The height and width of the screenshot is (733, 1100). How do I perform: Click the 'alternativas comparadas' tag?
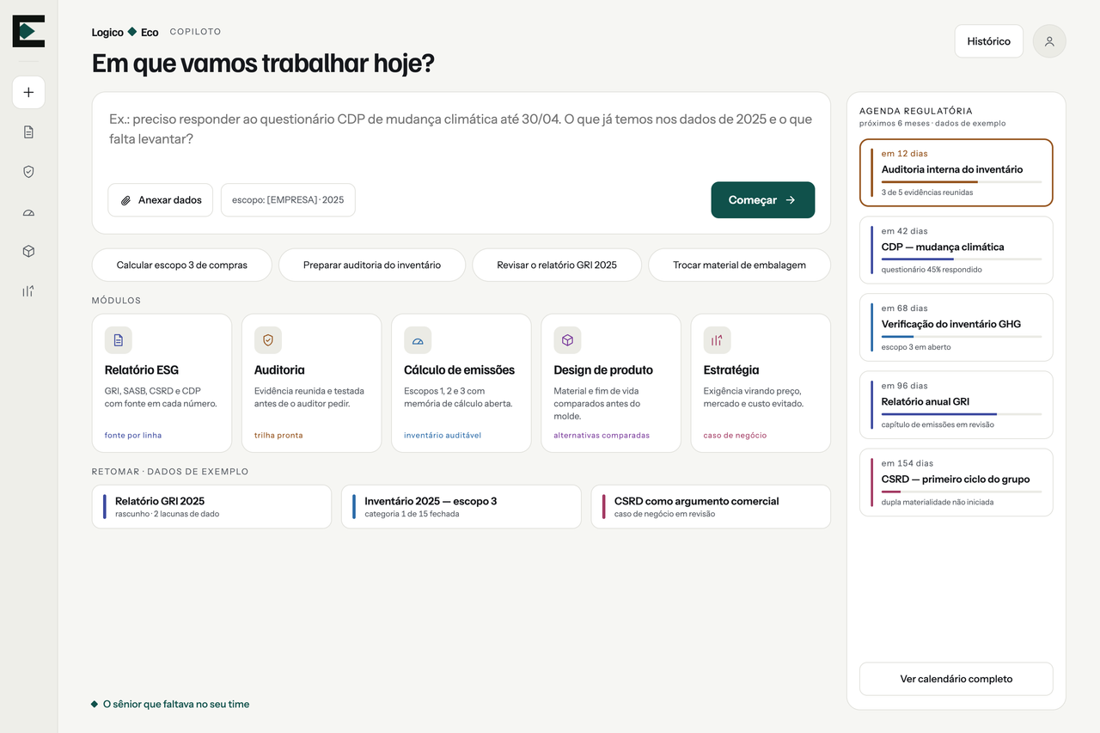tap(602, 436)
